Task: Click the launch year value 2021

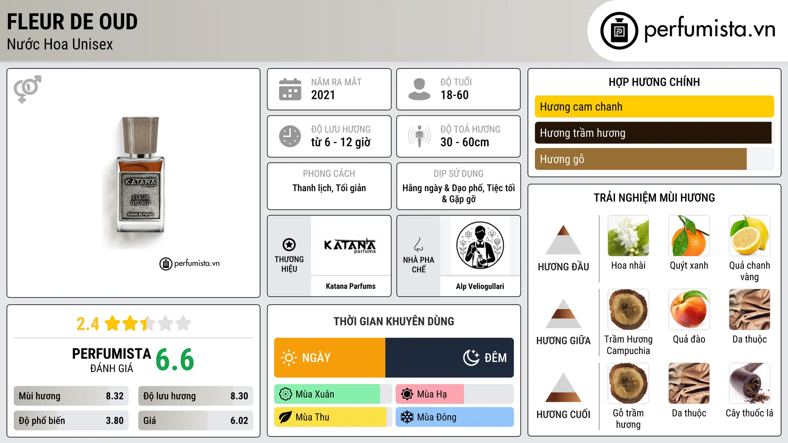Action: point(323,95)
